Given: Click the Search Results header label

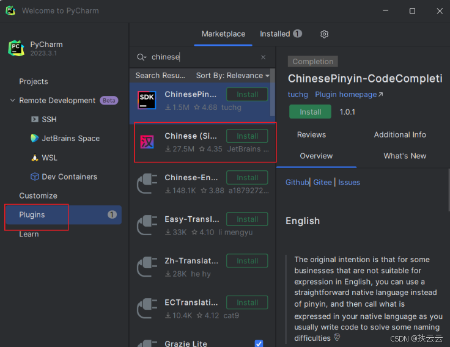Looking at the screenshot, I should click(x=160, y=75).
